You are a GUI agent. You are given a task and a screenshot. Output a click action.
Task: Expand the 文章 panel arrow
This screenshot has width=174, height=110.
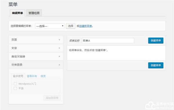pyautogui.click(x=59, y=48)
